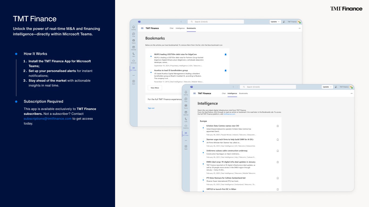
Task: Click search field in Bookmarks window
Action: pyautogui.click(x=216, y=22)
